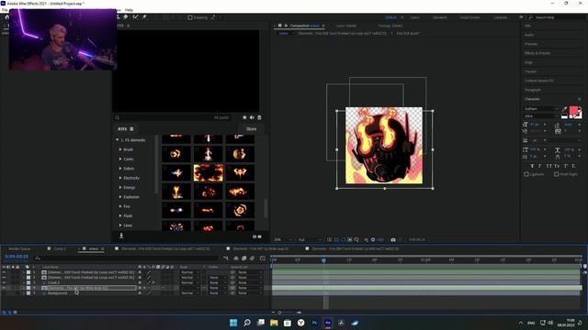Open Photoshop from the taskbar
The image size is (588, 330).
point(314,323)
